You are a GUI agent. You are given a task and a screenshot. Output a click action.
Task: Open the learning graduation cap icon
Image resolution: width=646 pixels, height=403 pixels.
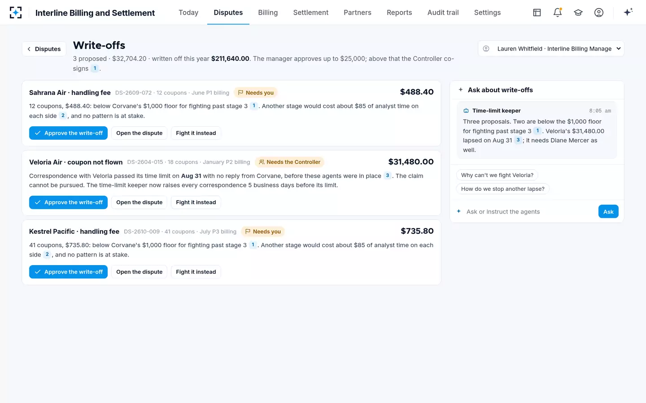coord(578,13)
